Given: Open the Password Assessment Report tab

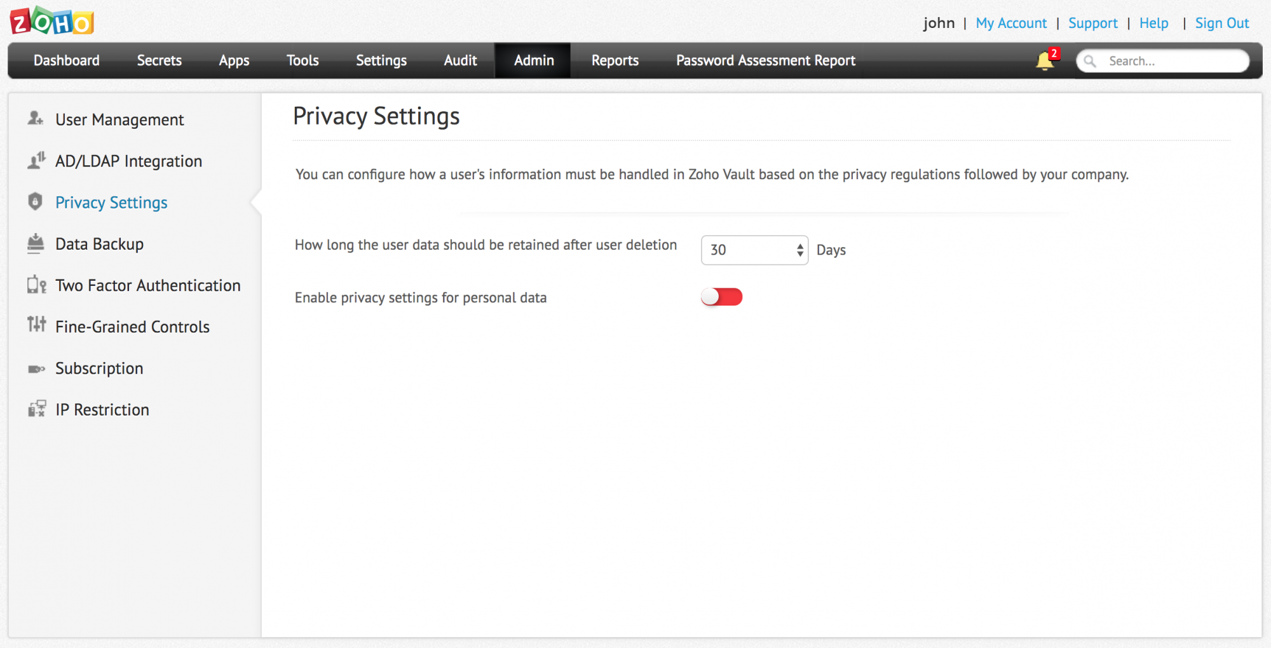Looking at the screenshot, I should 765,61.
